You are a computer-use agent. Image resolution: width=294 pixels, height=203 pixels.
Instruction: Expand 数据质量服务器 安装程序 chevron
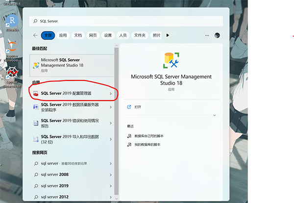pyautogui.click(x=111, y=107)
